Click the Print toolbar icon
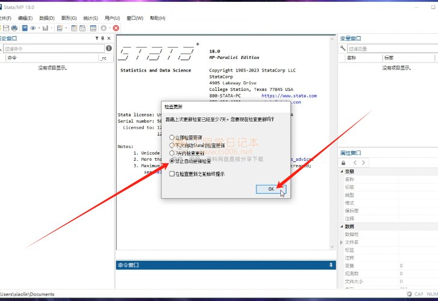This screenshot has height=301, width=438. coord(14,28)
